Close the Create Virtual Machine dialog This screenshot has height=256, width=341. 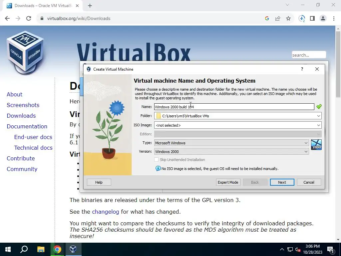click(x=317, y=69)
